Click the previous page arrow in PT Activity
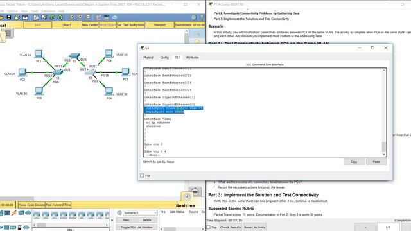The image size is (411, 231). [x=365, y=227]
